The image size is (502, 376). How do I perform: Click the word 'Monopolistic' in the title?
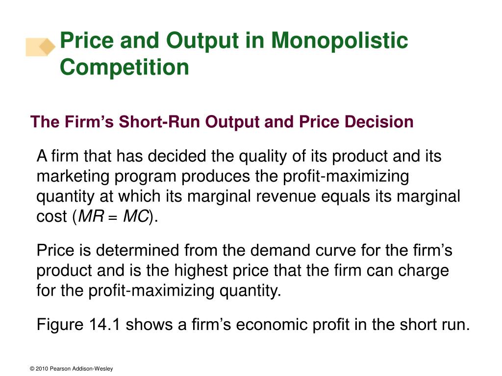[x=339, y=41]
